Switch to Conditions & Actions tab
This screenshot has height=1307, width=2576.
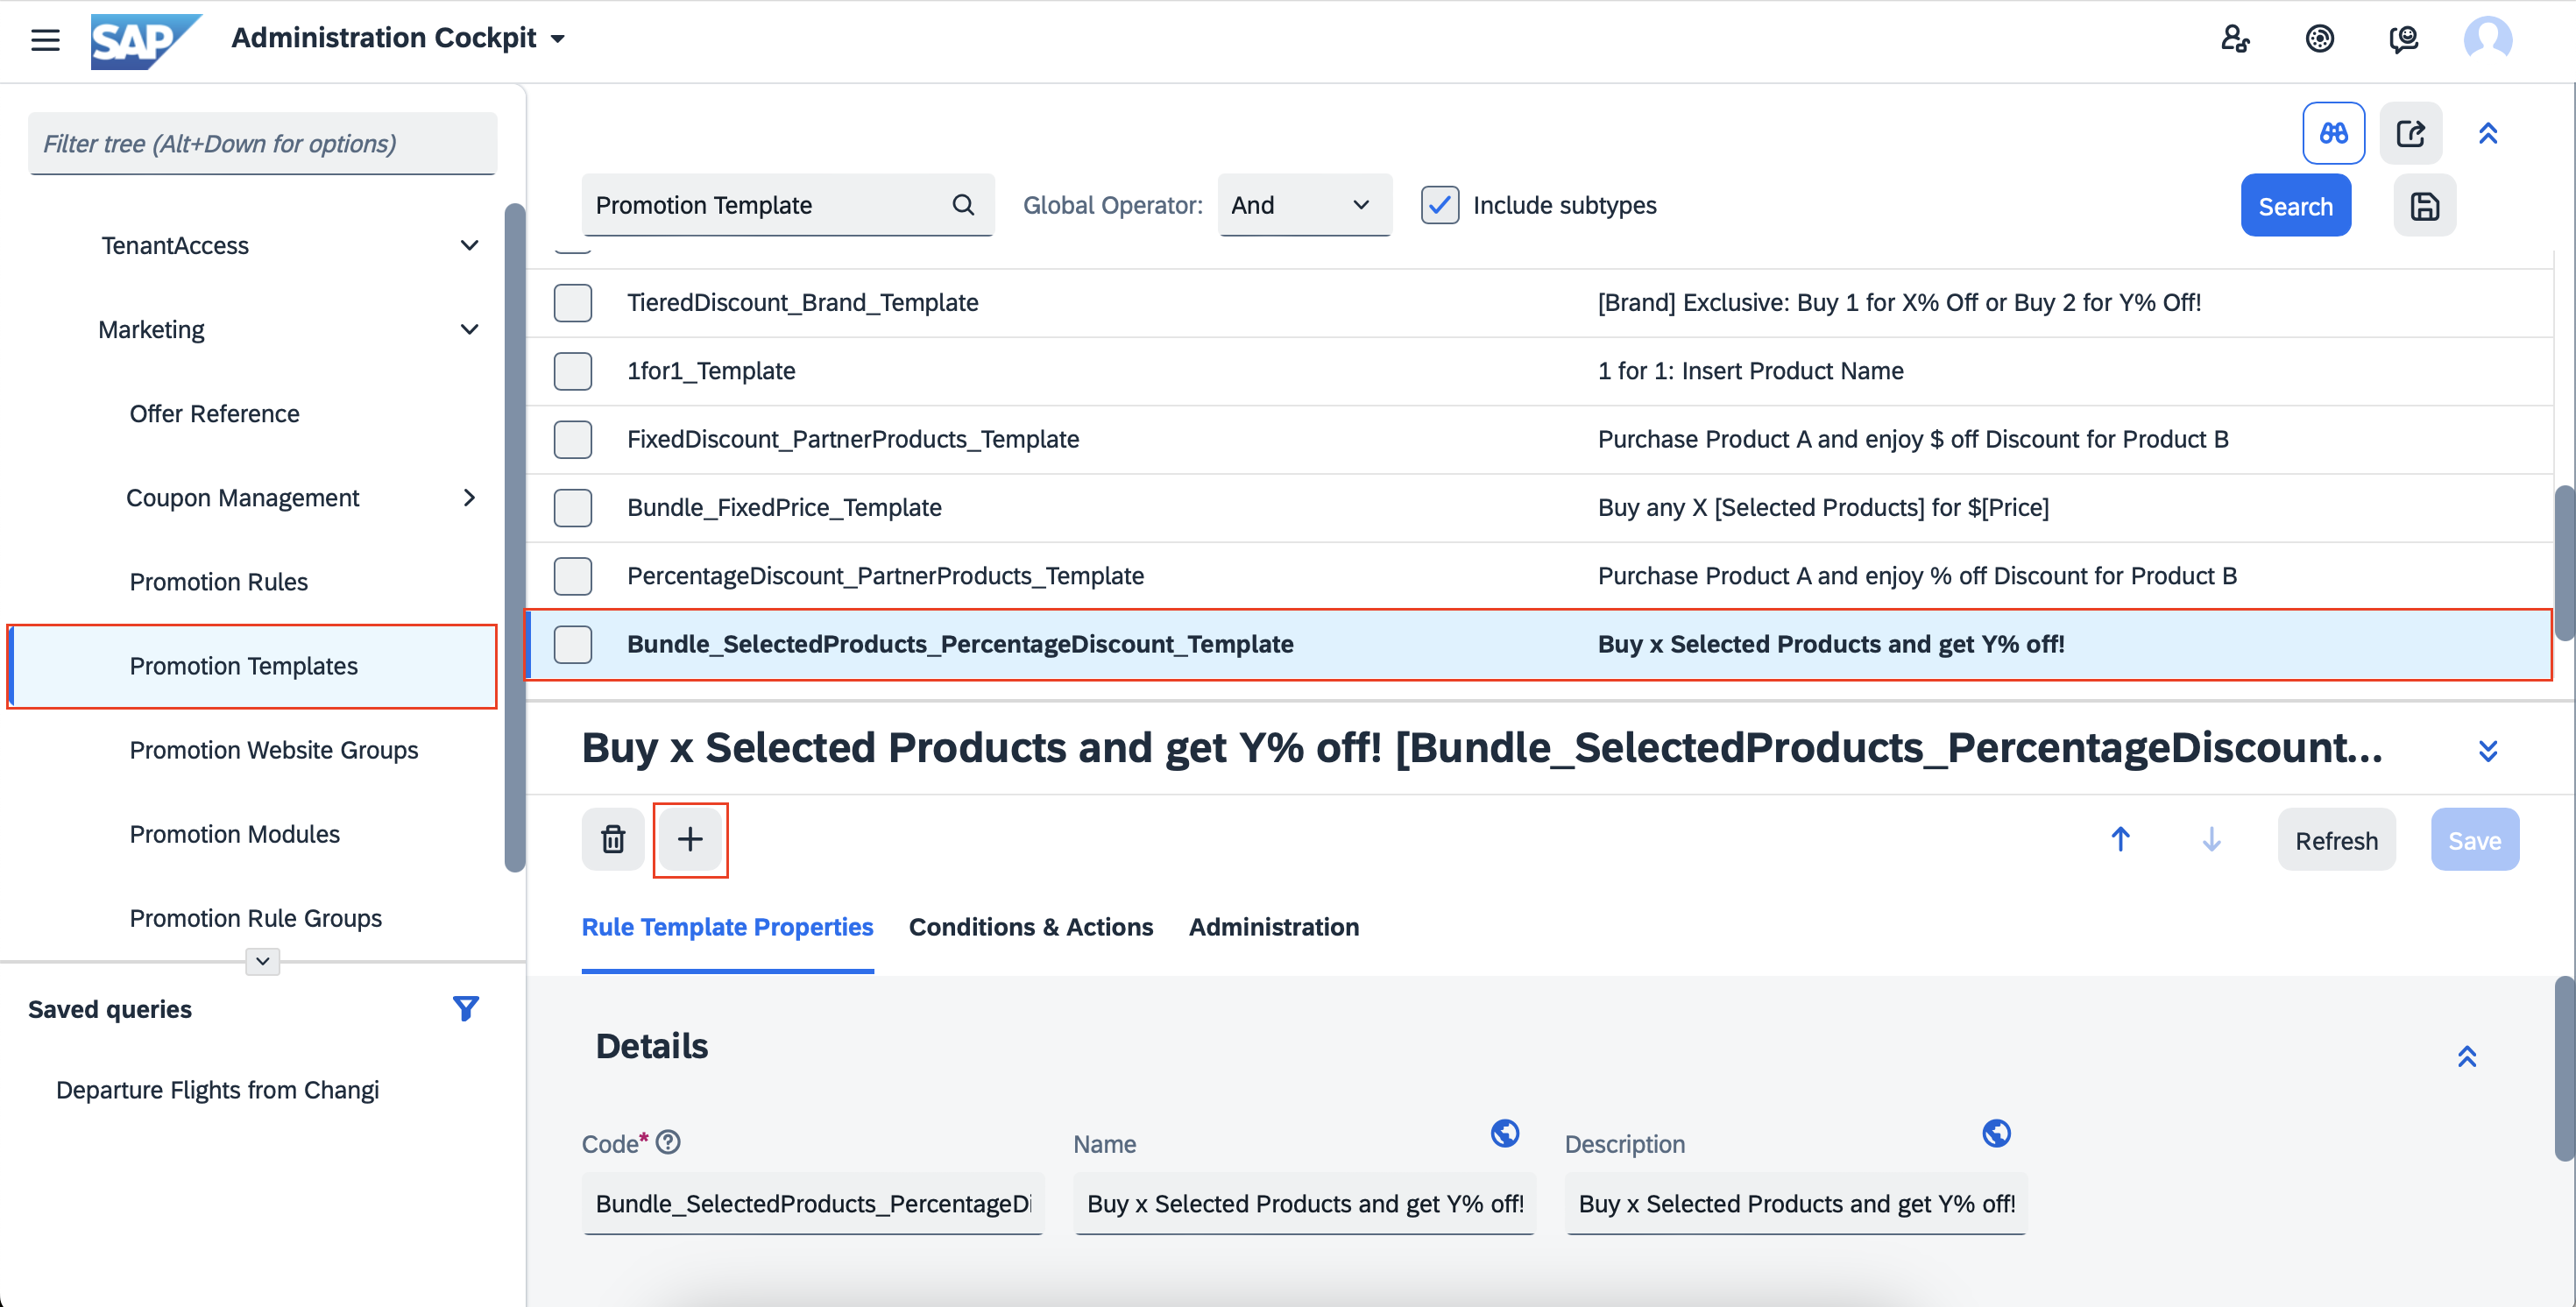point(1031,927)
